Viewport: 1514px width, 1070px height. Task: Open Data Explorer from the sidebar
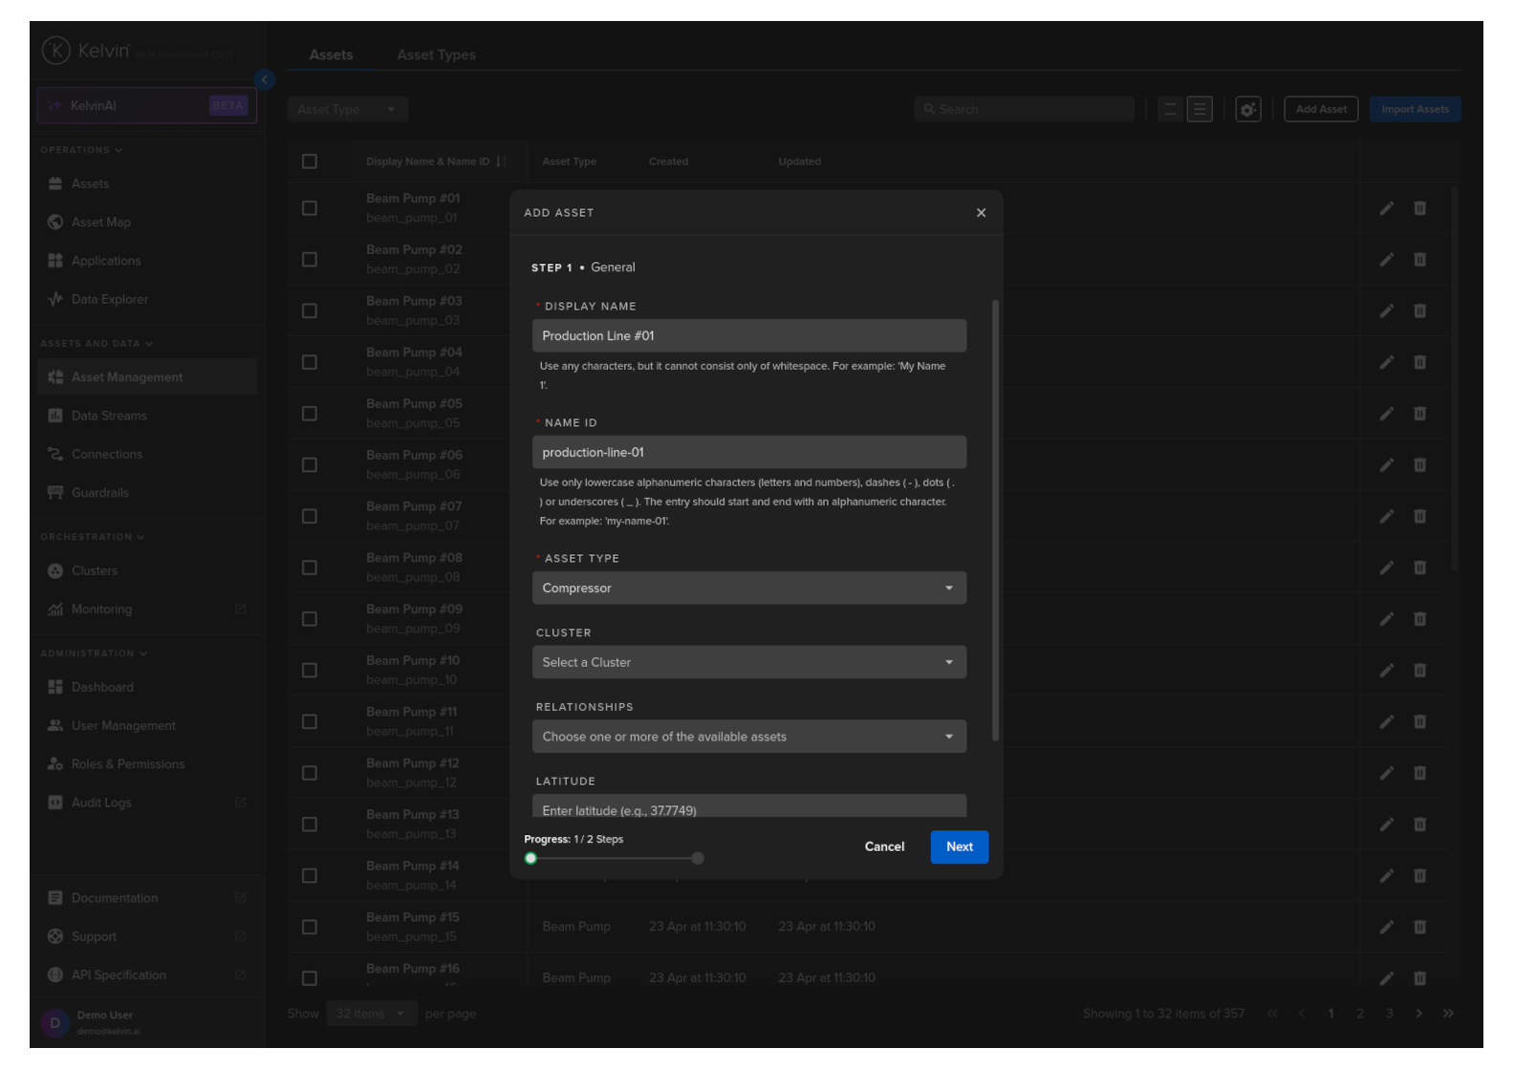(x=109, y=299)
